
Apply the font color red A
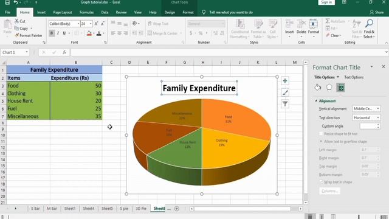(x=98, y=33)
